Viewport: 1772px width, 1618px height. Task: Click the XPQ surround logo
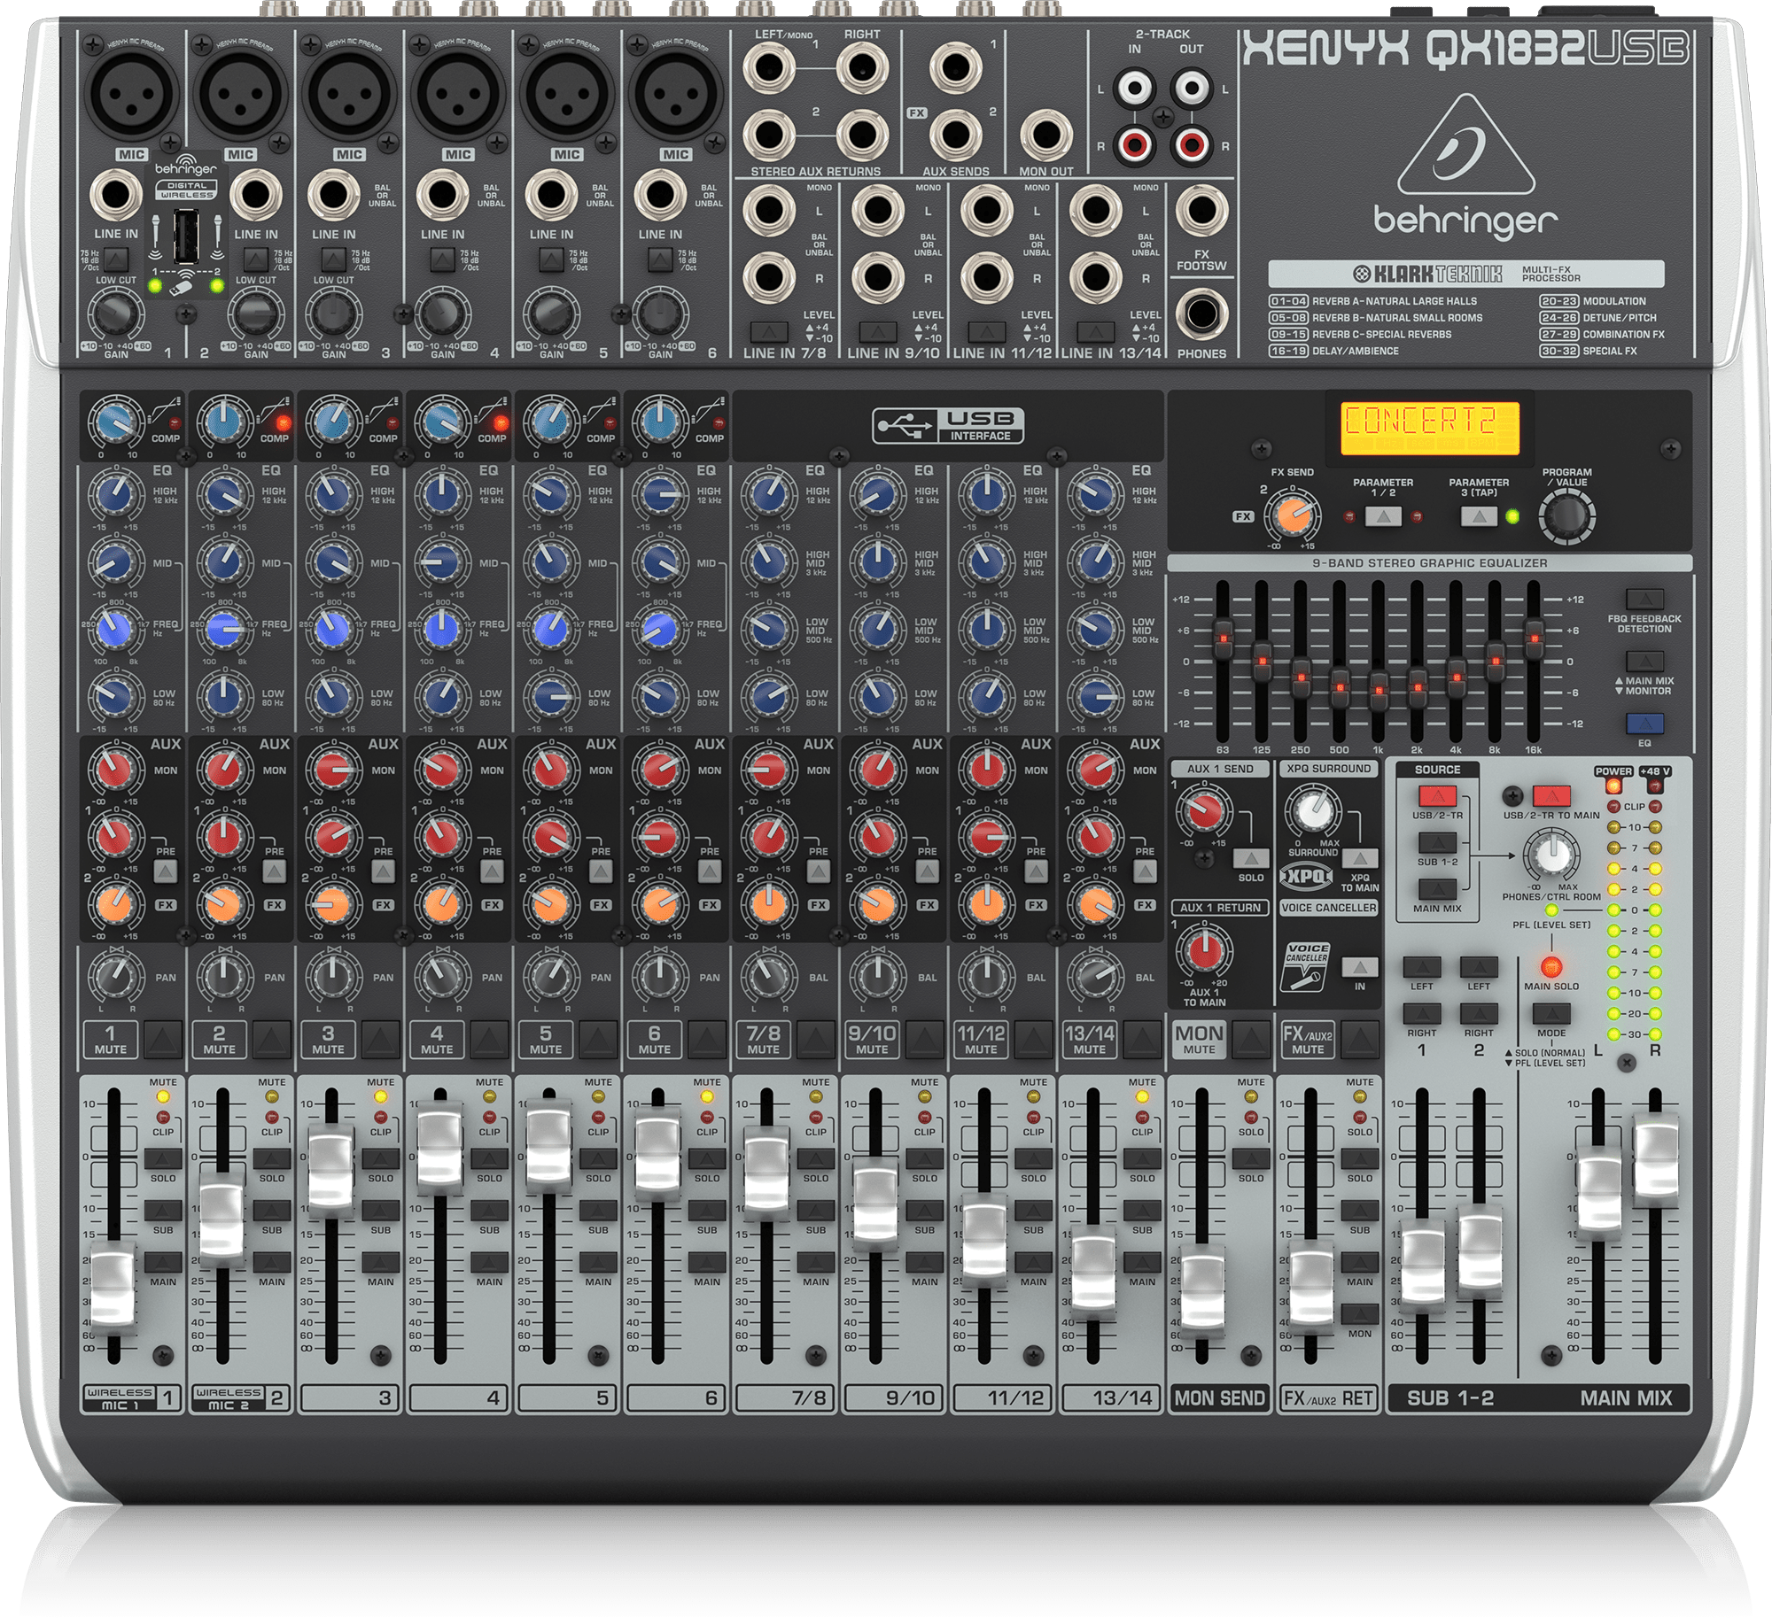click(1307, 877)
